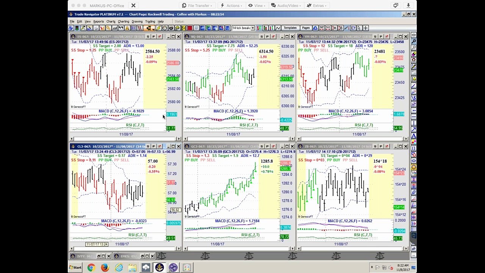Expand the remote View dropdown
485x273 pixels.
click(257, 6)
